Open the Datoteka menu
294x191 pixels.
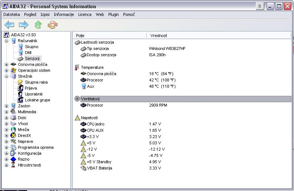pos(11,14)
